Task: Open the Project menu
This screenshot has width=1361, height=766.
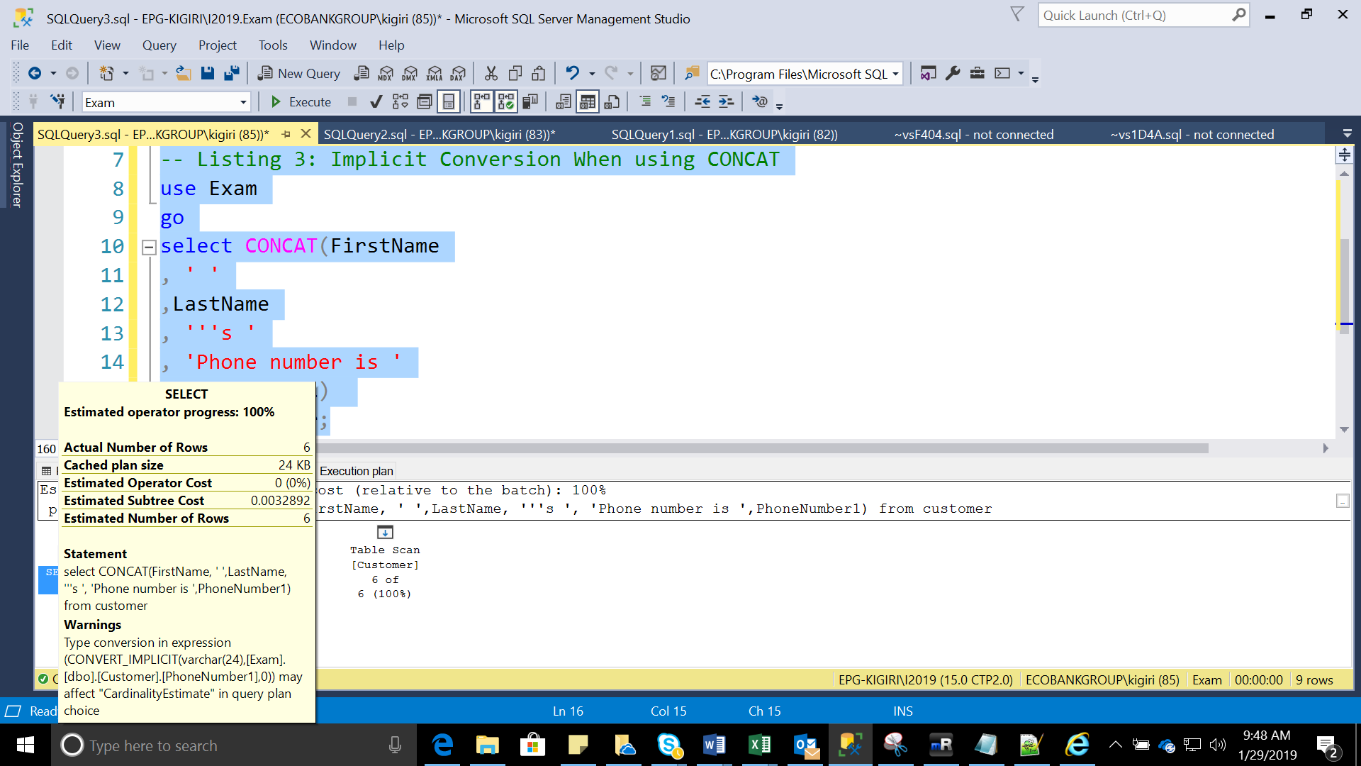Action: (x=217, y=45)
